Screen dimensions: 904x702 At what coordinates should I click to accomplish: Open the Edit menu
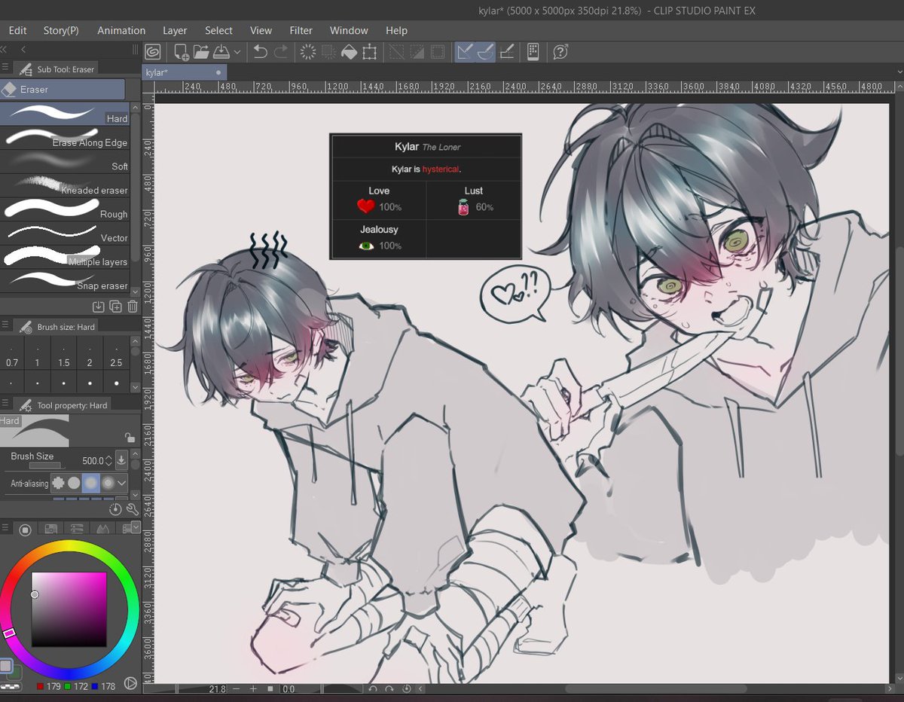[x=17, y=30]
